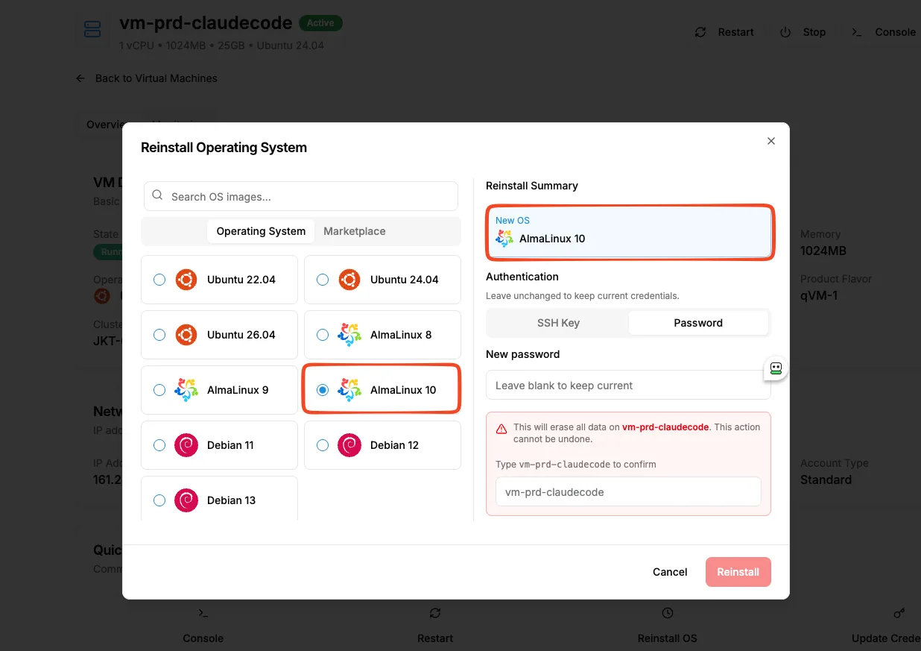This screenshot has width=921, height=651.
Task: Choose the AlmaLinux 9 radio option
Action: pyautogui.click(x=159, y=390)
